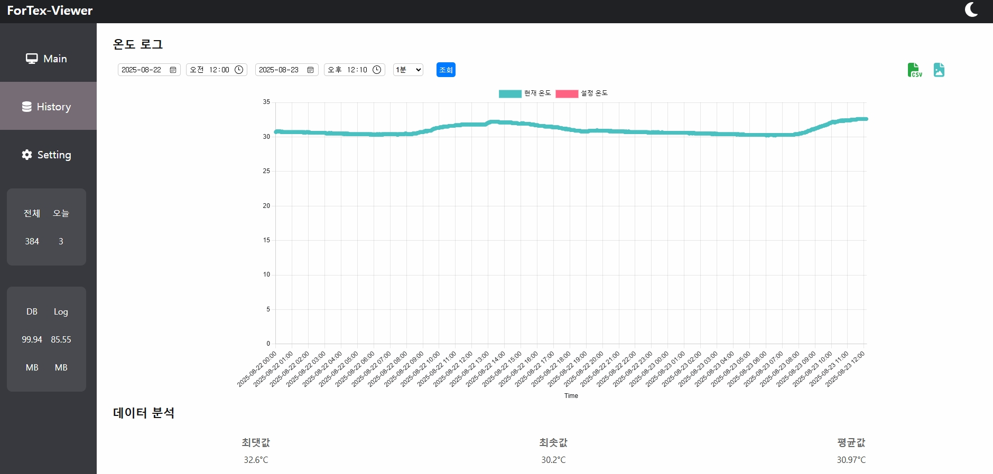Save the chart as an image file

click(x=939, y=70)
